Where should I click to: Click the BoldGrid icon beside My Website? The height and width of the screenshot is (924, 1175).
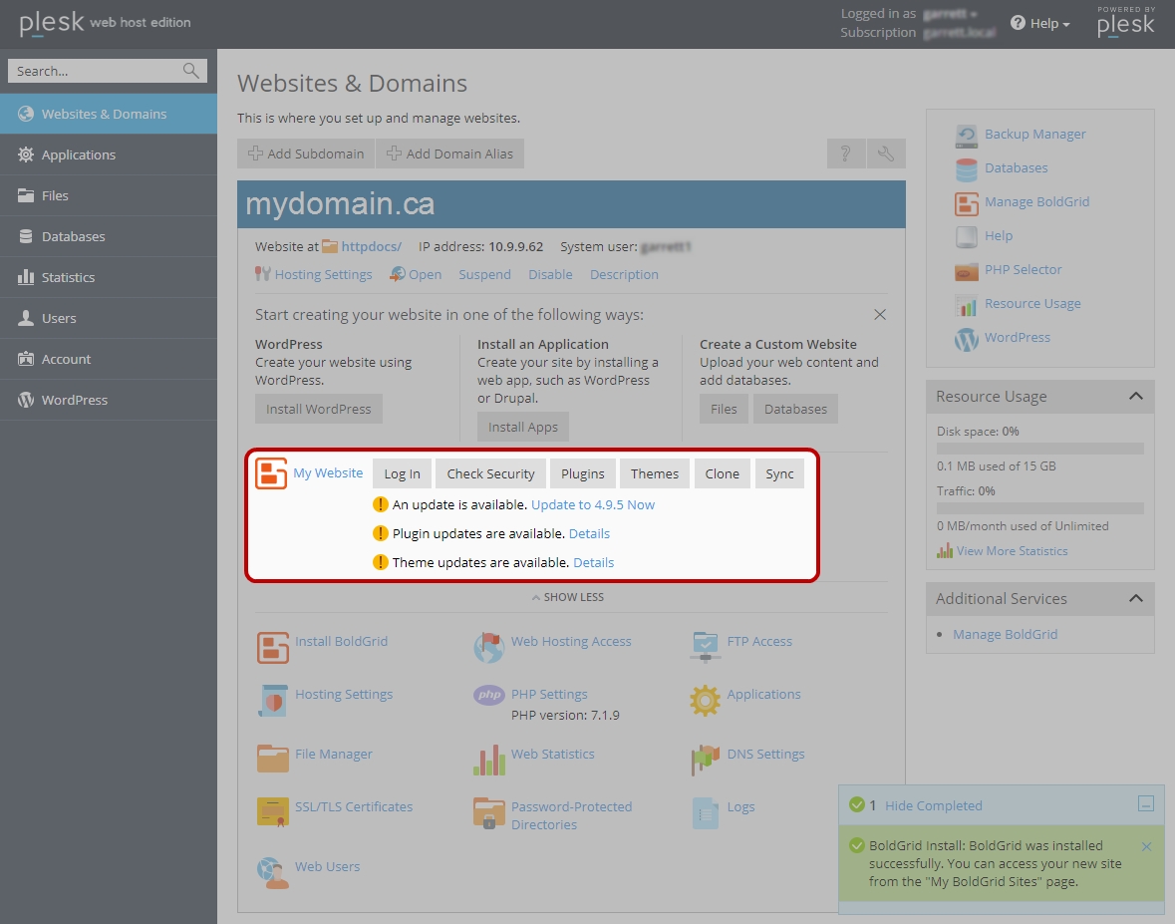(x=271, y=473)
